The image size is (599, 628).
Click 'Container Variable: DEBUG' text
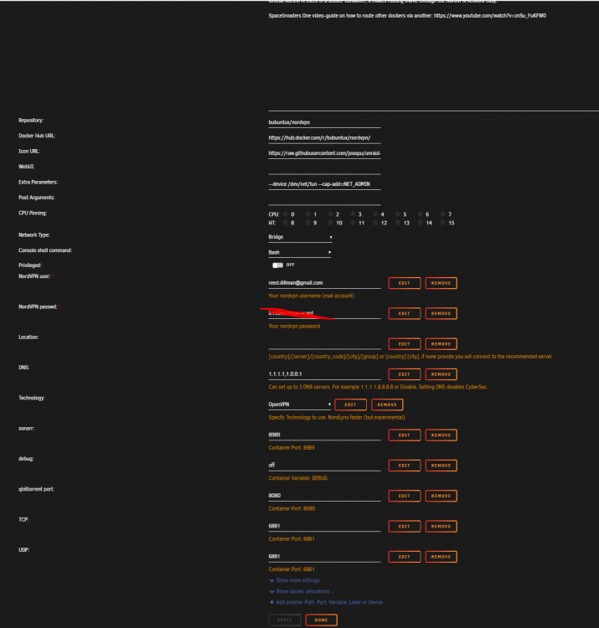click(x=297, y=478)
